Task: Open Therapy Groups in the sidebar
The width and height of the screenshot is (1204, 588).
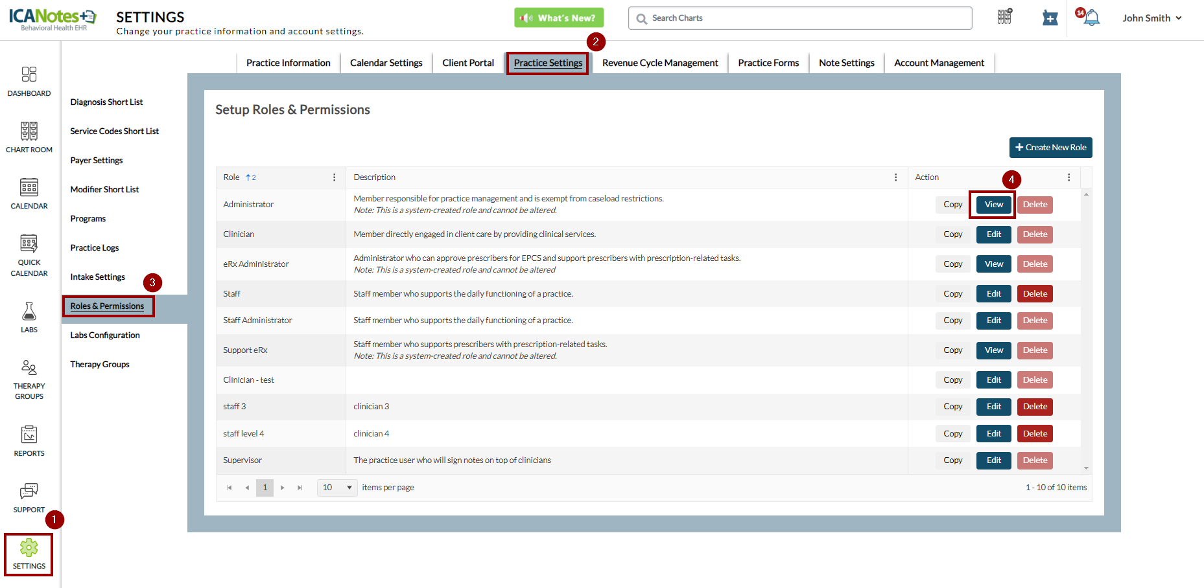Action: 29,368
